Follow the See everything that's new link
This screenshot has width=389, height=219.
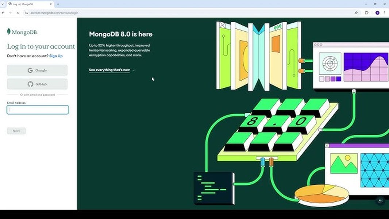(x=109, y=70)
